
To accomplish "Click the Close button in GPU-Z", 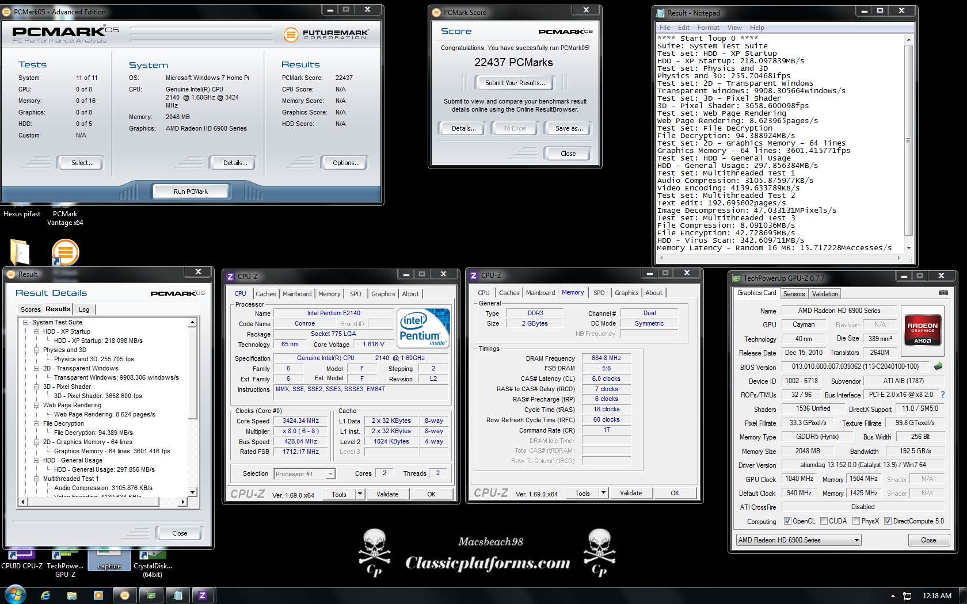I will tap(928, 540).
